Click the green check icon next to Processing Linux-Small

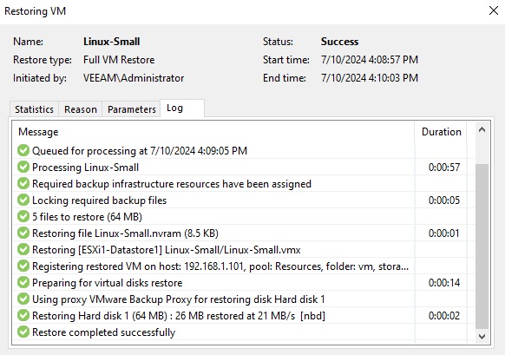[x=23, y=167]
